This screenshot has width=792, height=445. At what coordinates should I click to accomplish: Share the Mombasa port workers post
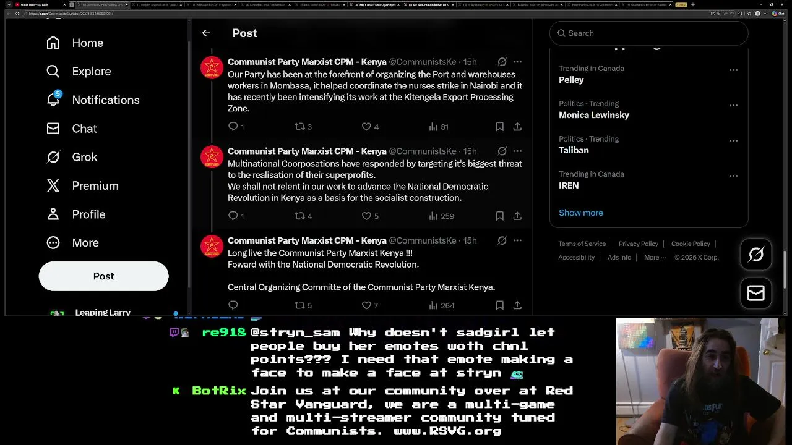(517, 127)
